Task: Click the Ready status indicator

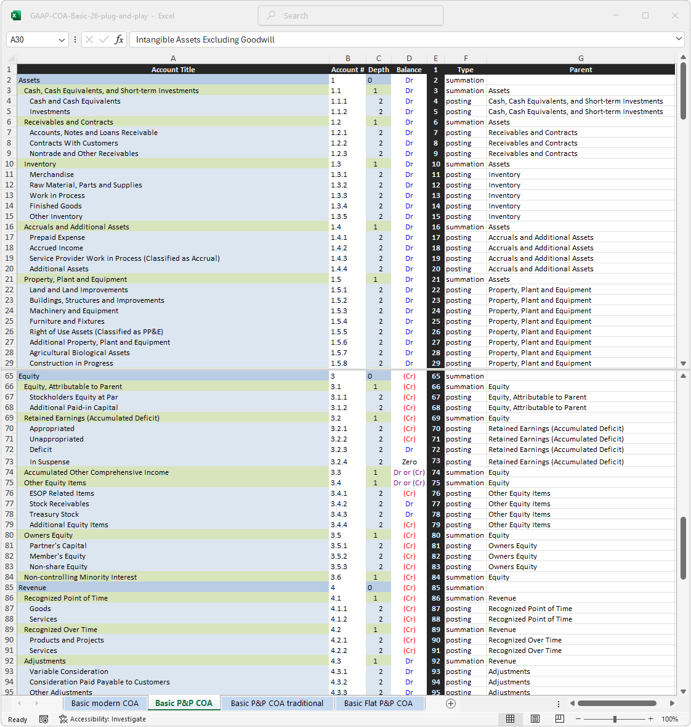Action: (x=18, y=720)
